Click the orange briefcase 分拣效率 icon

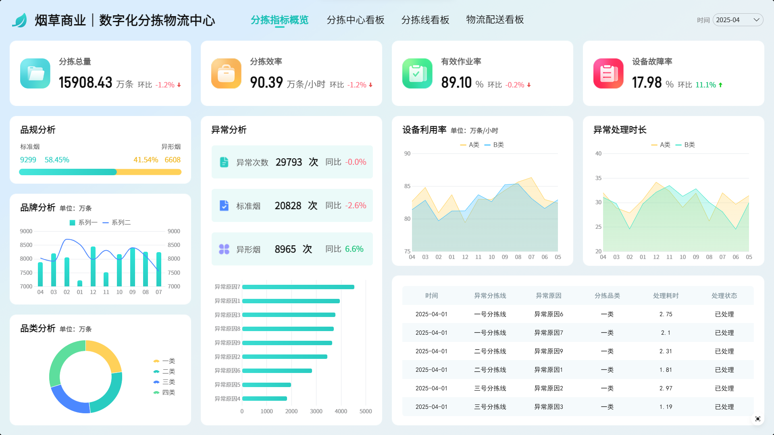(x=226, y=73)
